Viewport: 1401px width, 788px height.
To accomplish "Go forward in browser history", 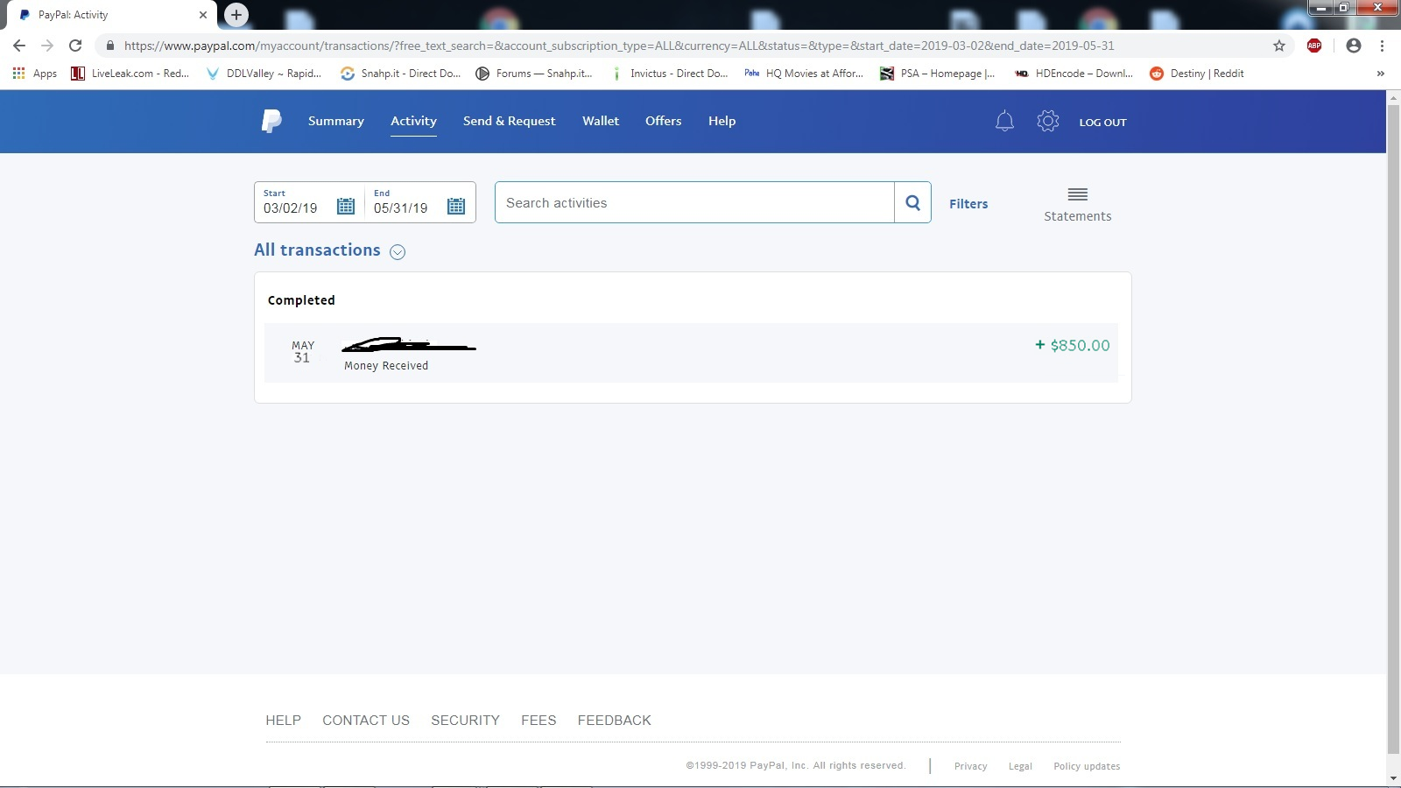I will point(47,46).
